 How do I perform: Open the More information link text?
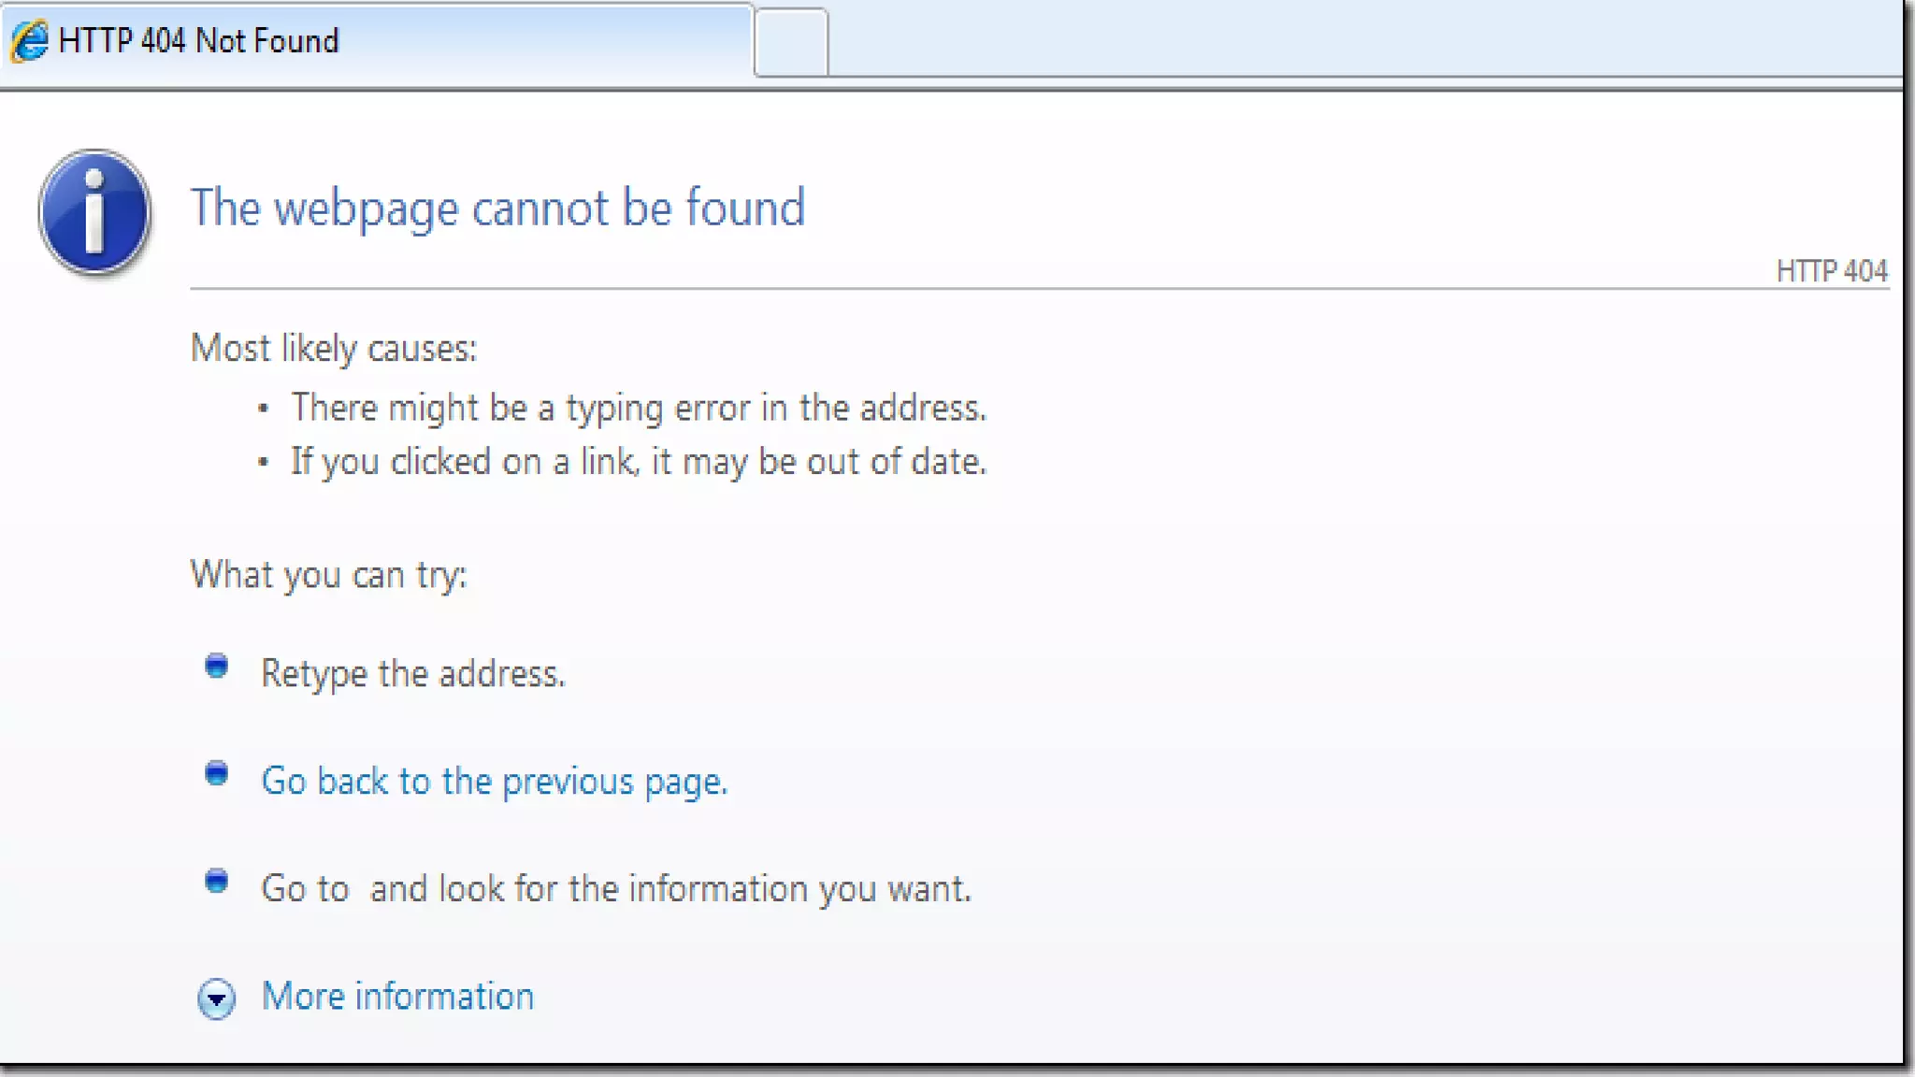tap(397, 997)
